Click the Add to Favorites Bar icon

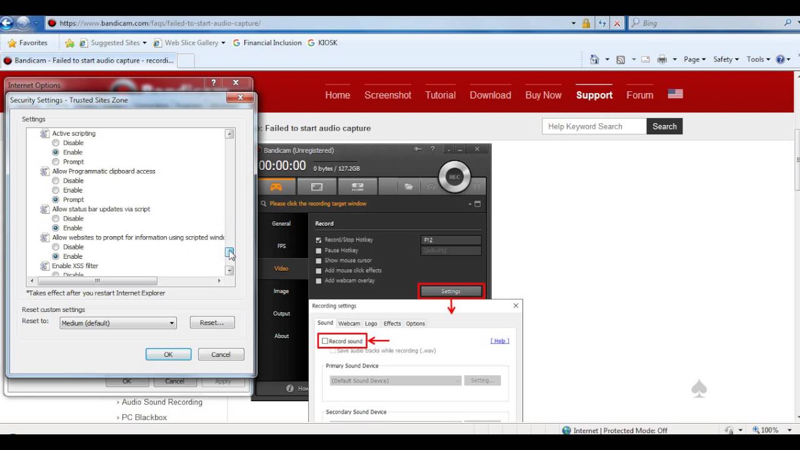(69, 43)
